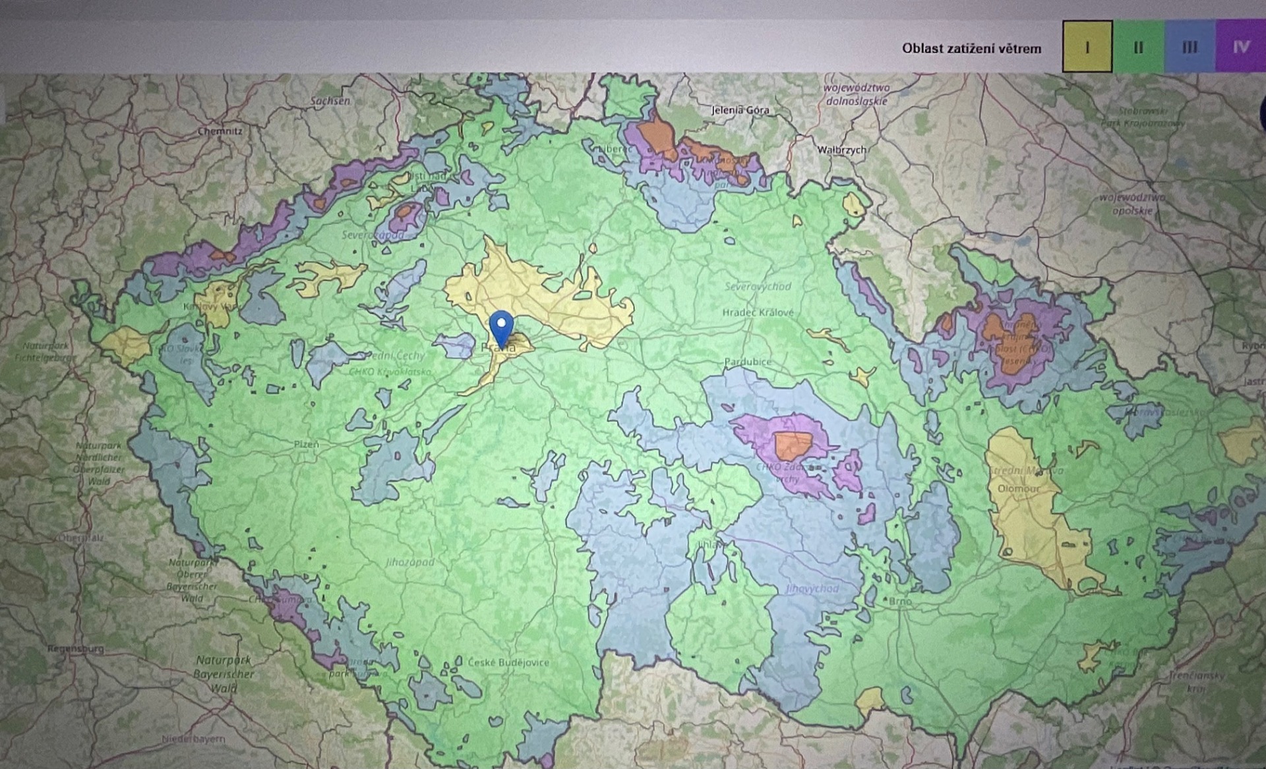
Task: Click the Brno city label on map
Action: tap(899, 601)
